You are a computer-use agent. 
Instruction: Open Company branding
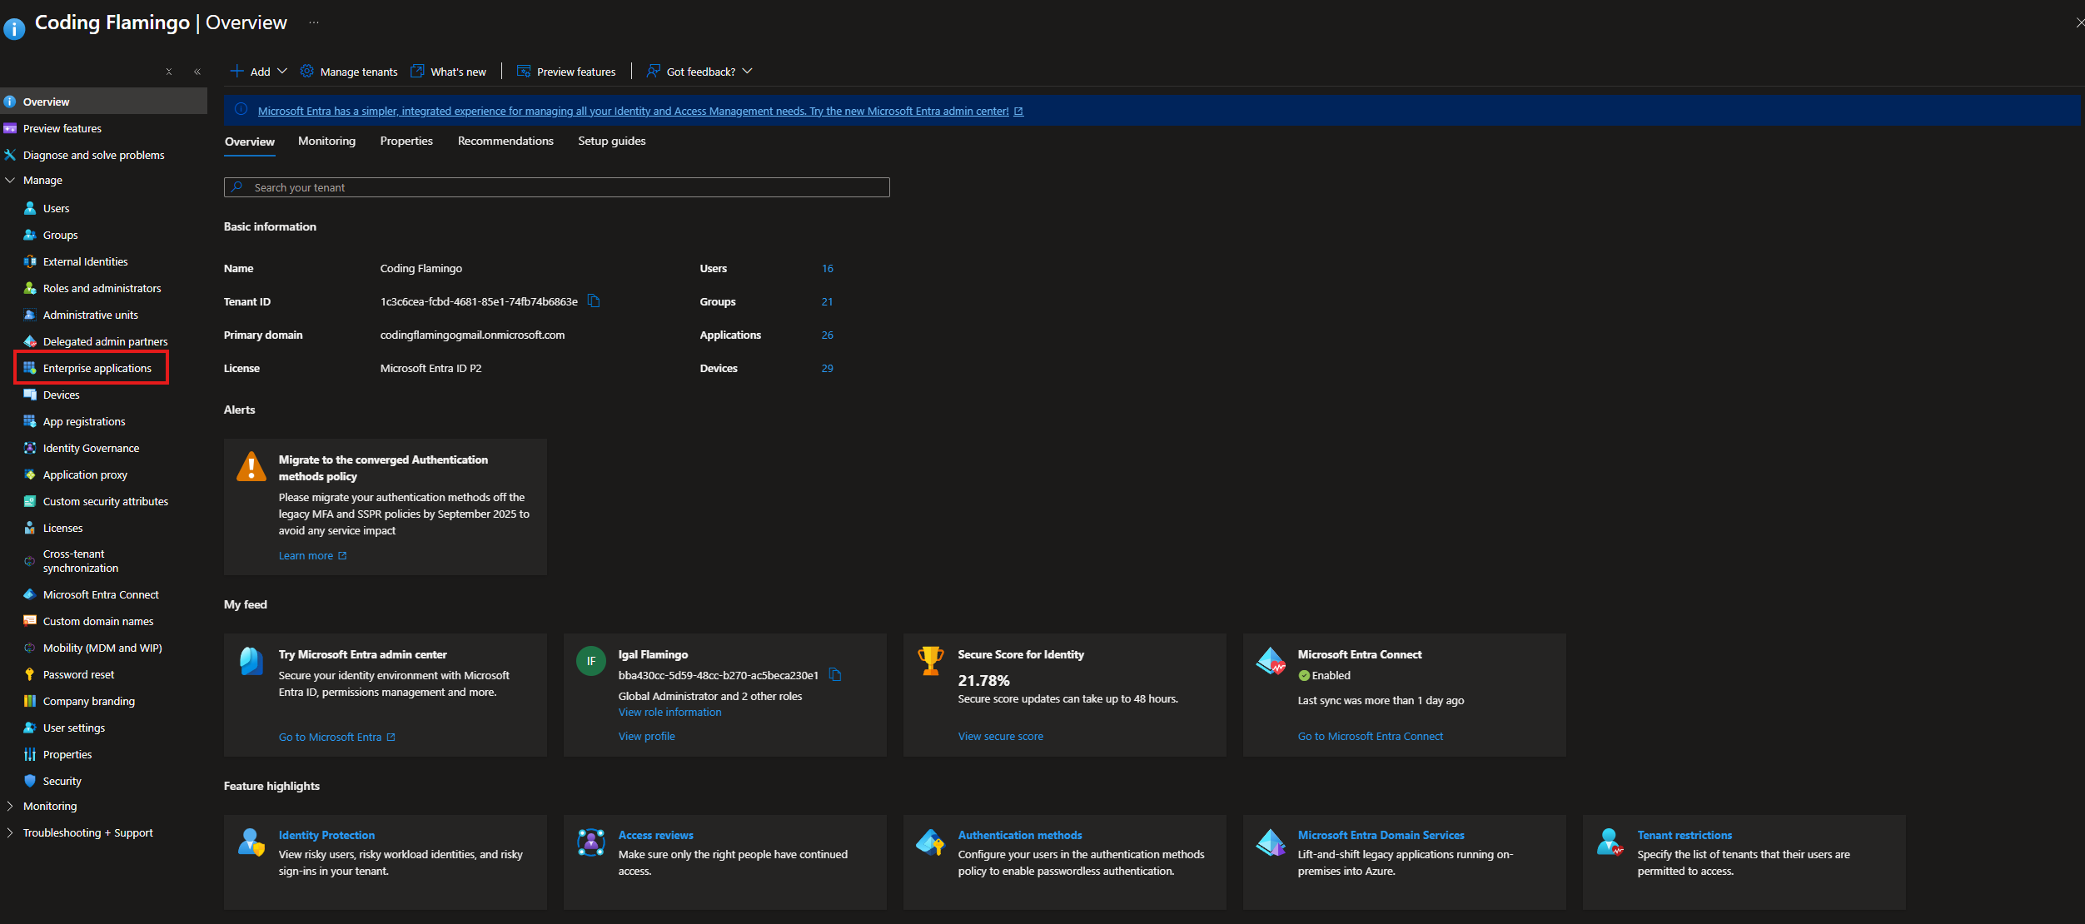coord(88,701)
